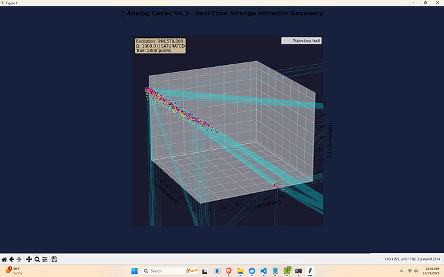Click the Evolution stats info box
Image resolution: width=444 pixels, height=277 pixels.
pyautogui.click(x=160, y=46)
